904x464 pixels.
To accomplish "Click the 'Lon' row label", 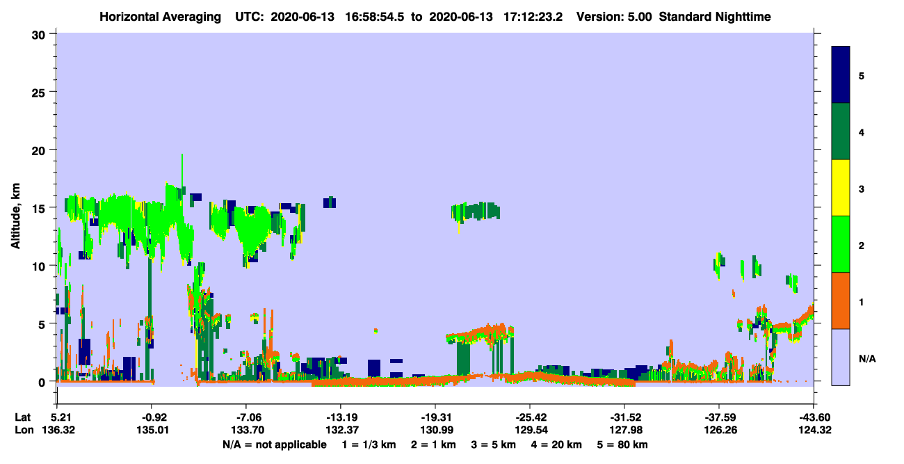I will coord(23,431).
